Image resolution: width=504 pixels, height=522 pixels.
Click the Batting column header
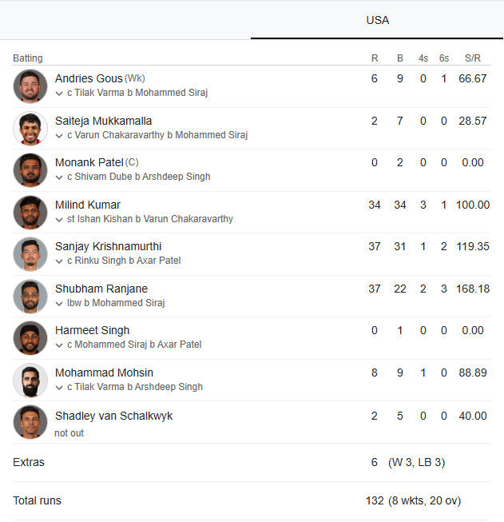tap(28, 58)
